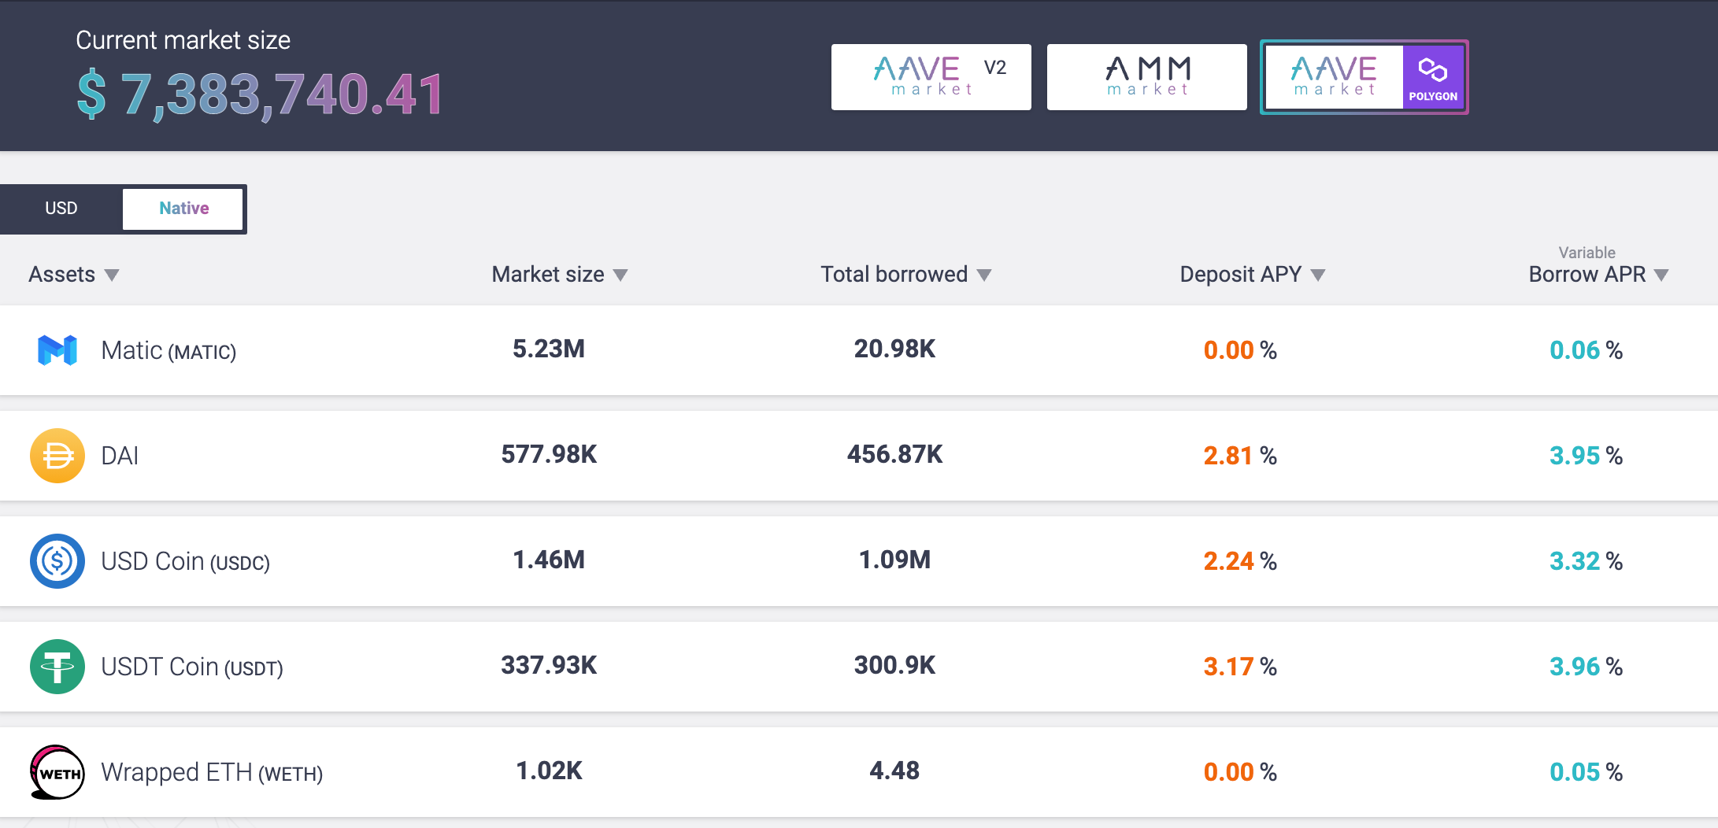Click the Assets column header
Screen dimensions: 1718x828
click(62, 275)
